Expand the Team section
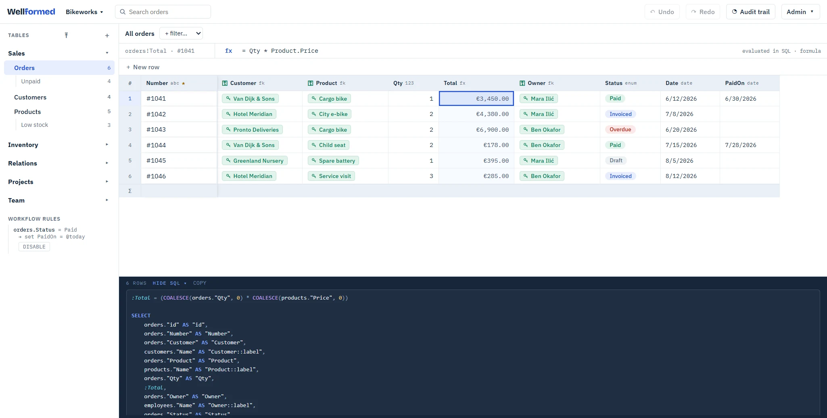The image size is (827, 418). pos(107,200)
